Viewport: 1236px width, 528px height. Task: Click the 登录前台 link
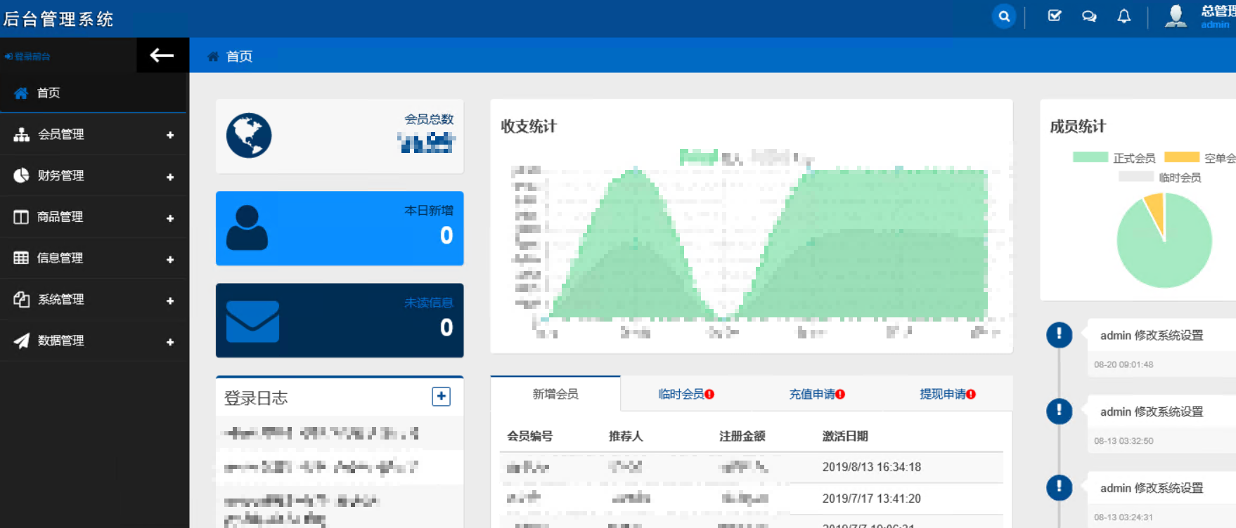click(28, 57)
